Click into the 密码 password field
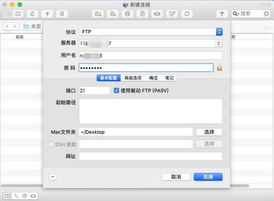This screenshot has width=274, height=201. coord(146,68)
